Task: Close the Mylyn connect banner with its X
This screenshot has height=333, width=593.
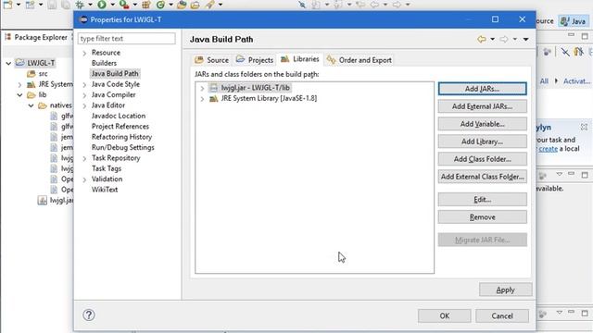Action: coord(584,127)
